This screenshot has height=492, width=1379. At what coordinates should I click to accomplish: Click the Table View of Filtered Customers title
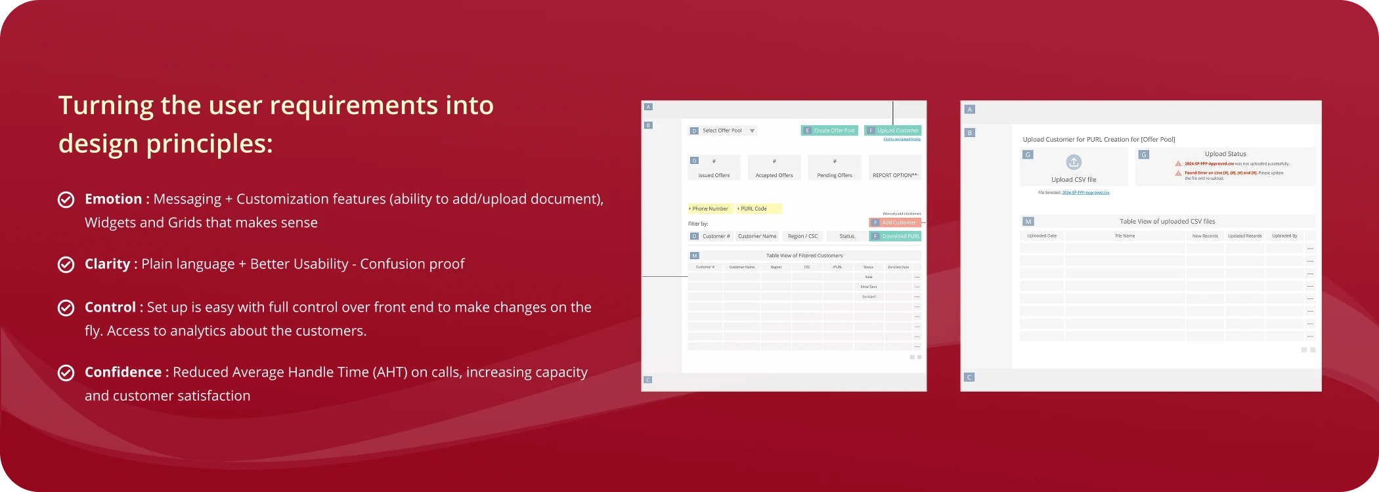[x=804, y=256]
